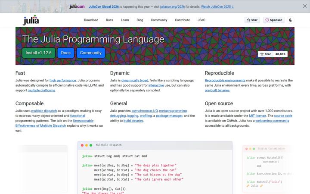Follow the metaprogramming link
310x194 pixels.
click(x=173, y=111)
